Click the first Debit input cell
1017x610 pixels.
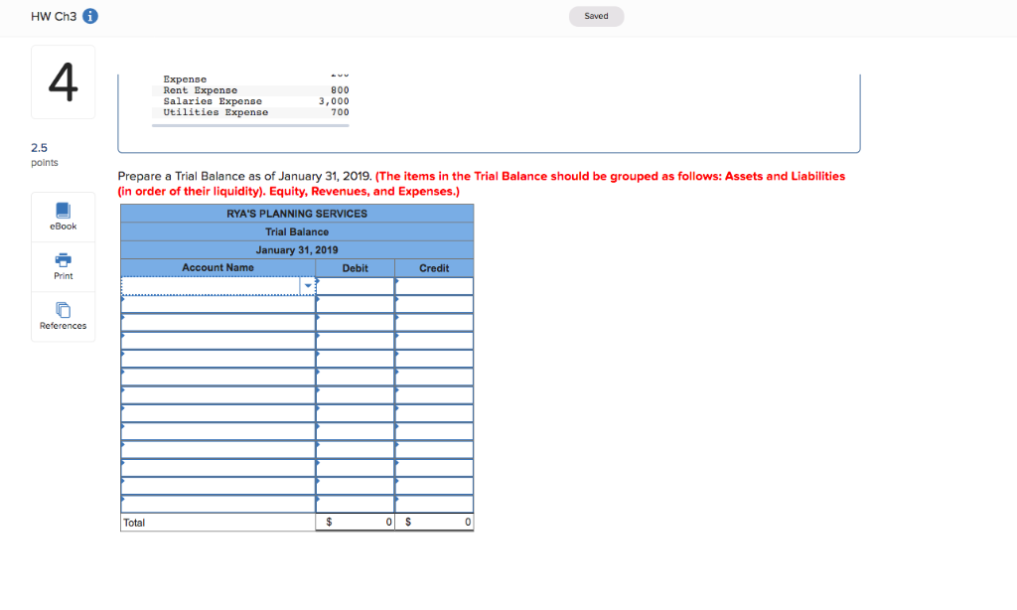[x=355, y=285]
